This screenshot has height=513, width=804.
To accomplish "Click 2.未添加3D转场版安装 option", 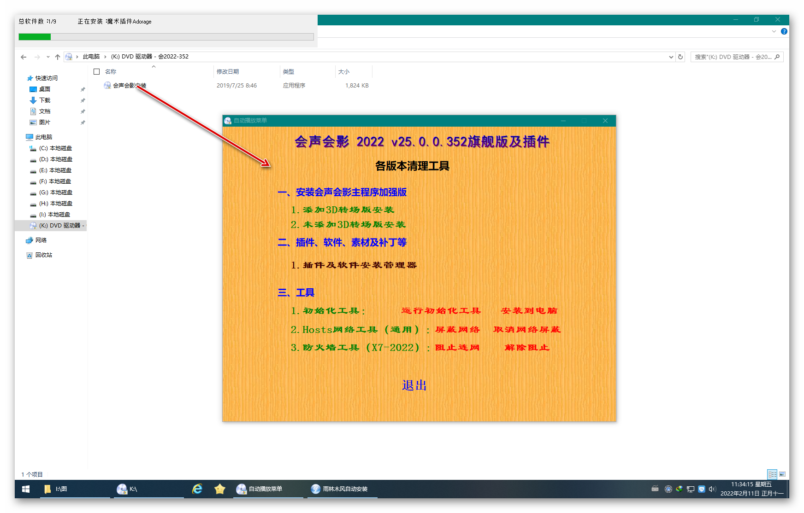I will (x=348, y=225).
